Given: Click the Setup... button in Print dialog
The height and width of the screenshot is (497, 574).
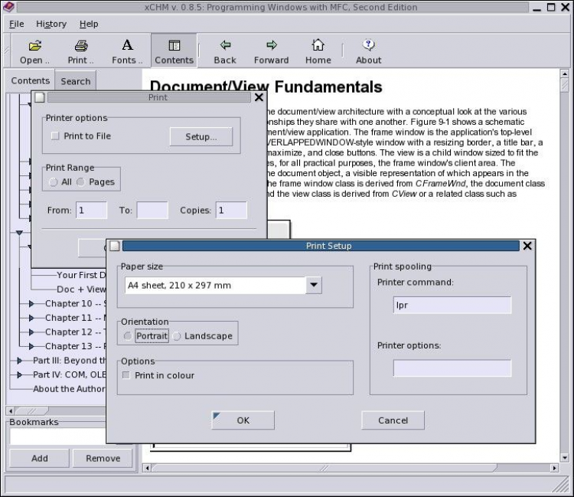Looking at the screenshot, I should point(201,136).
